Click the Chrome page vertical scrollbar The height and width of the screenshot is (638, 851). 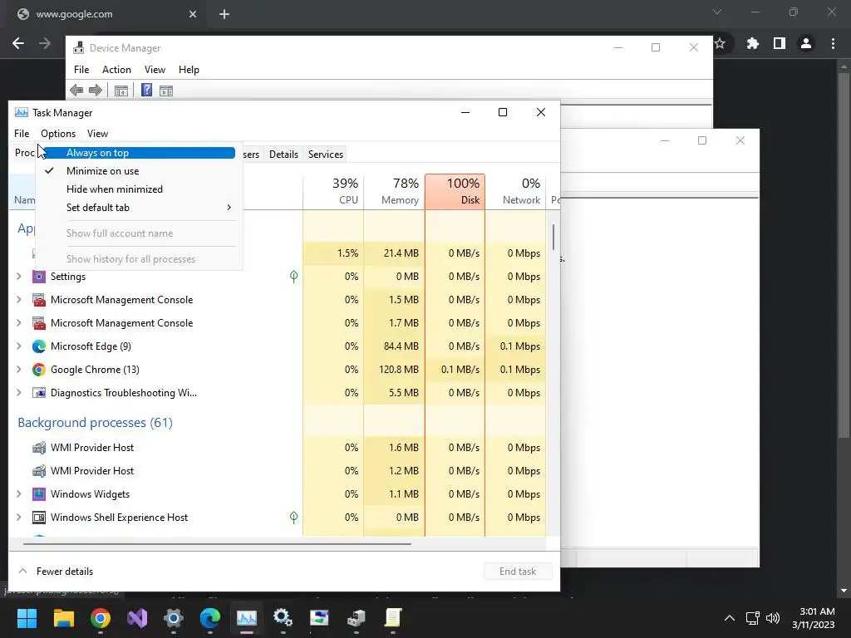click(x=844, y=255)
